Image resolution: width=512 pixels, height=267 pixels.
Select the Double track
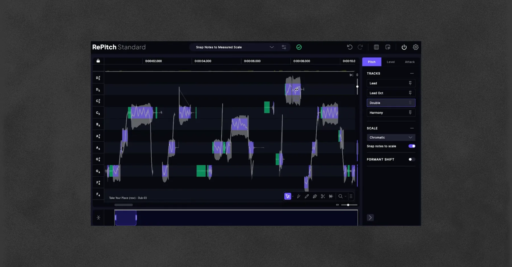pos(391,103)
